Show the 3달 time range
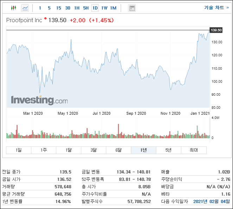233x209 pixels. (94, 150)
